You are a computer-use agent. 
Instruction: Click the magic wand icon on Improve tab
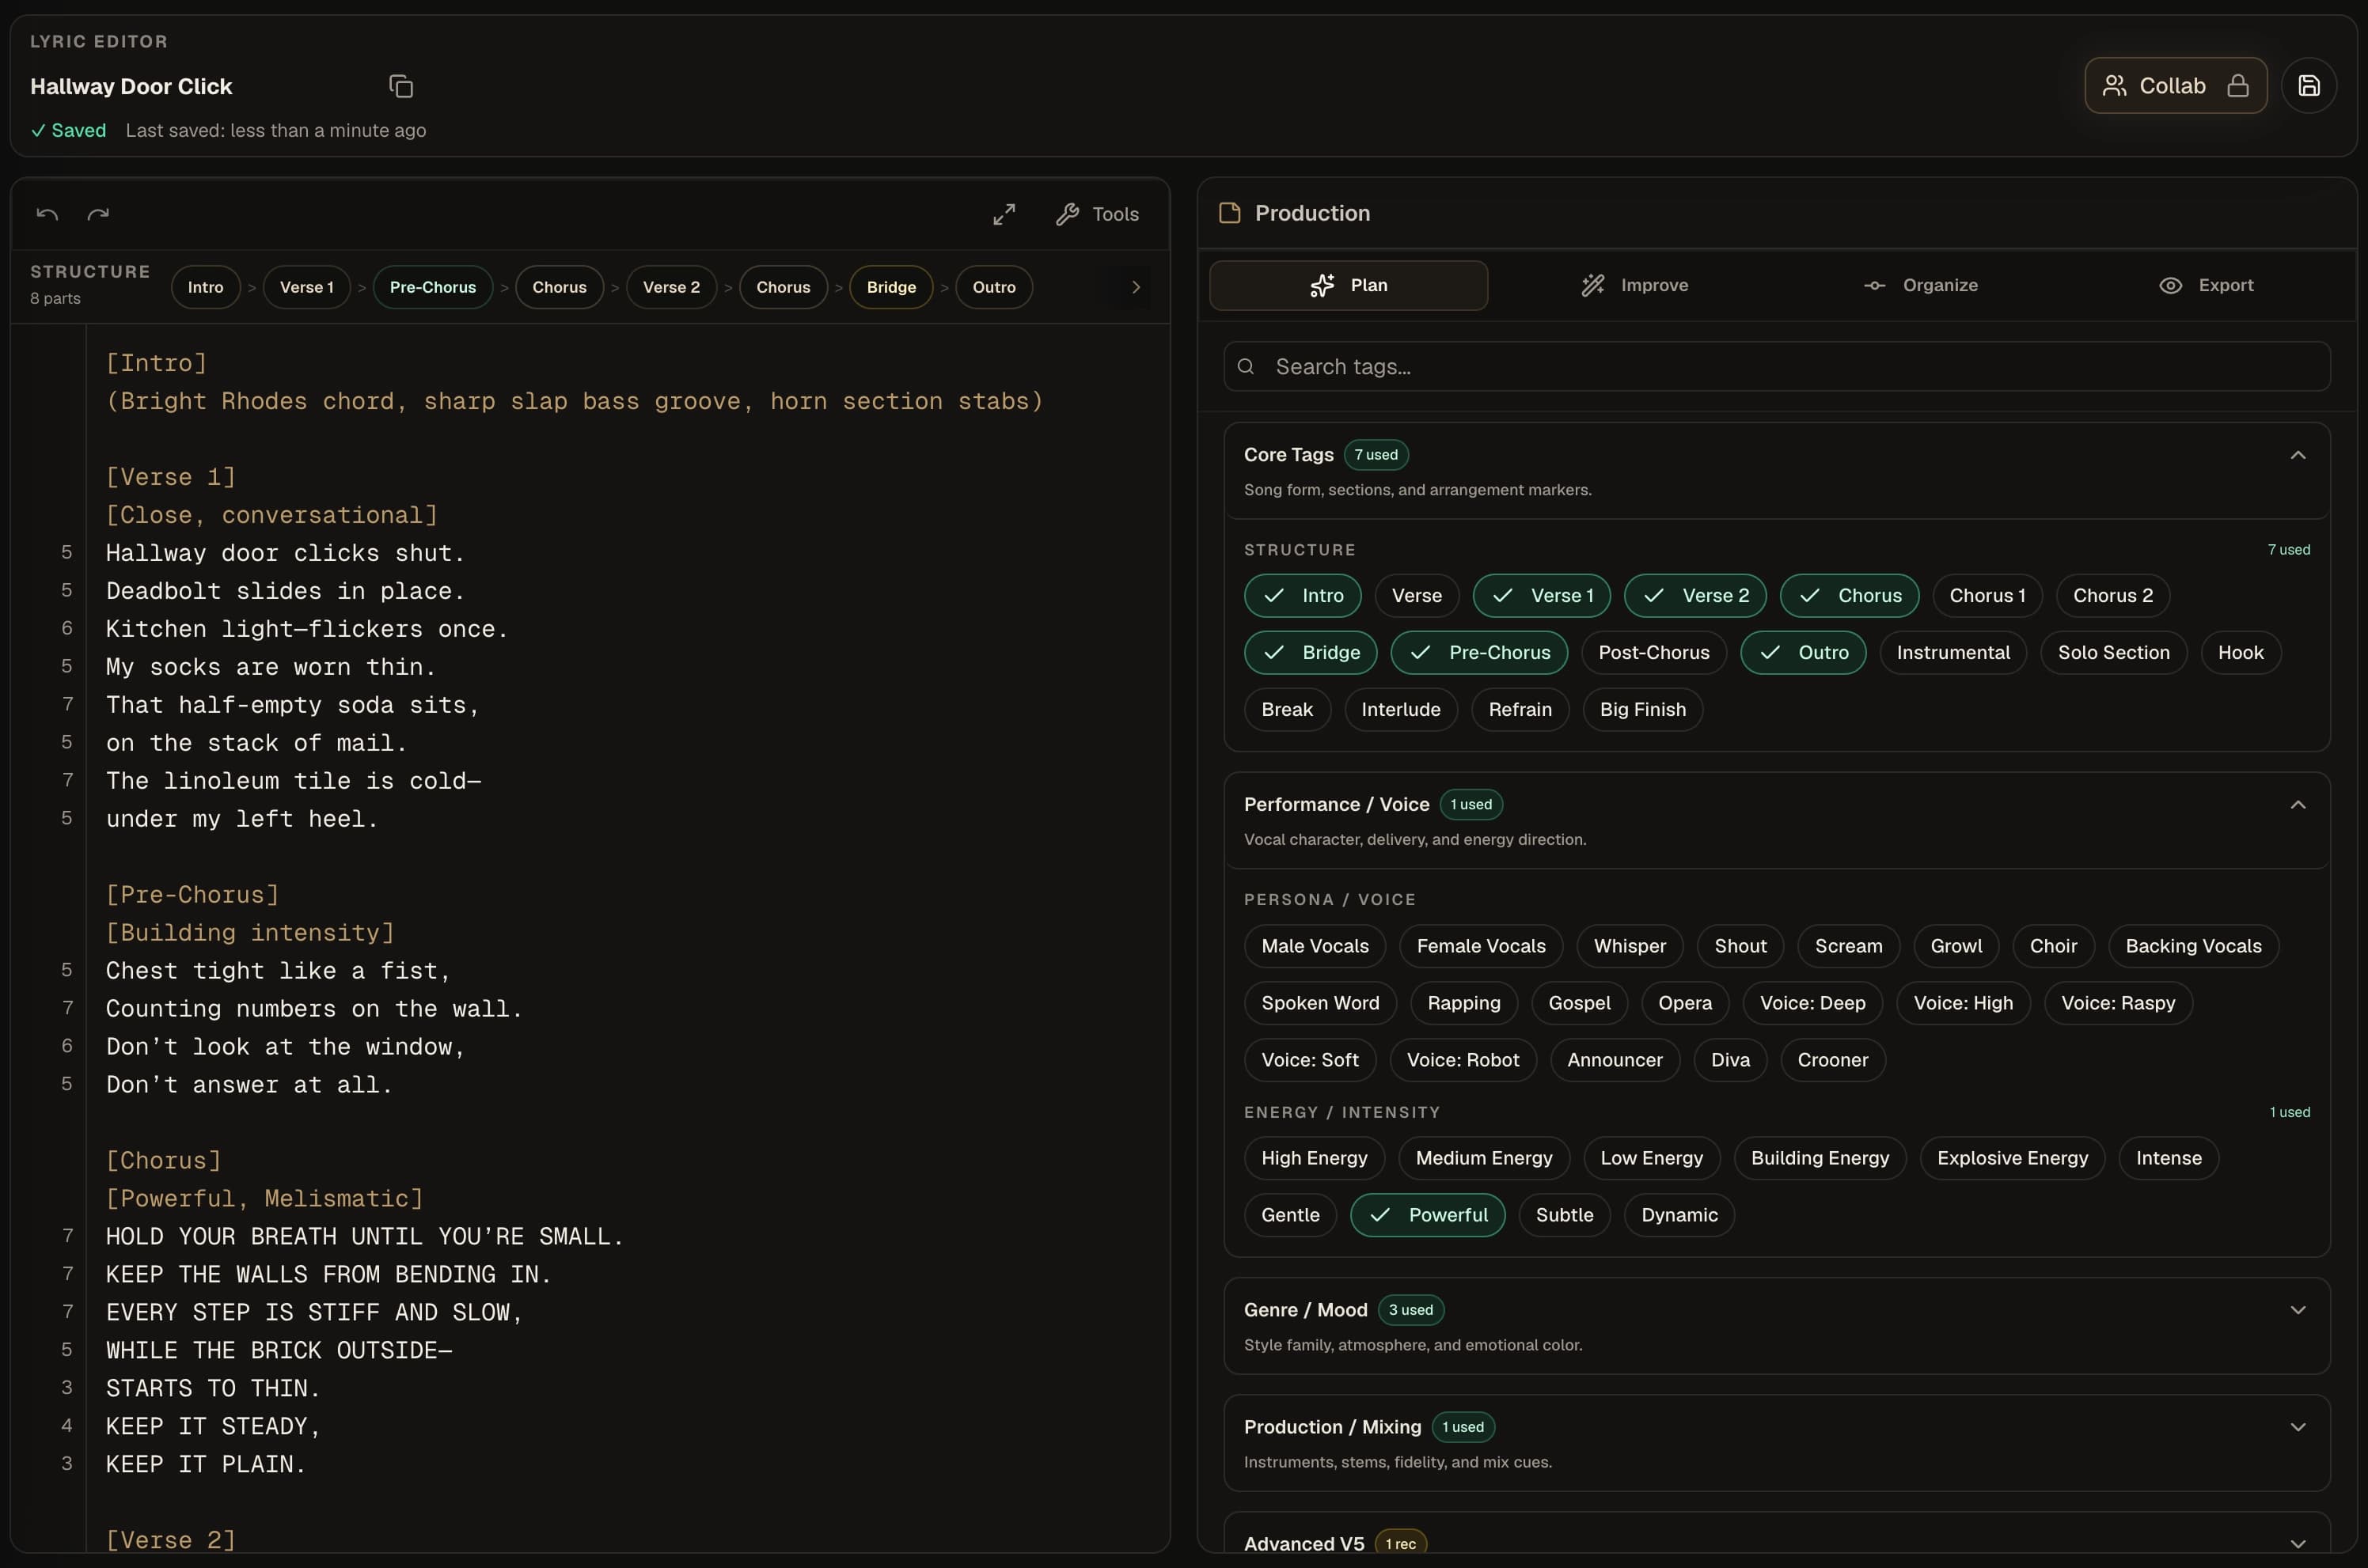click(1592, 285)
